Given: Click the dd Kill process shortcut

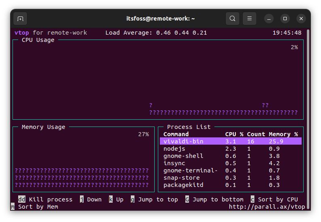Looking at the screenshot, I should 45,199.
